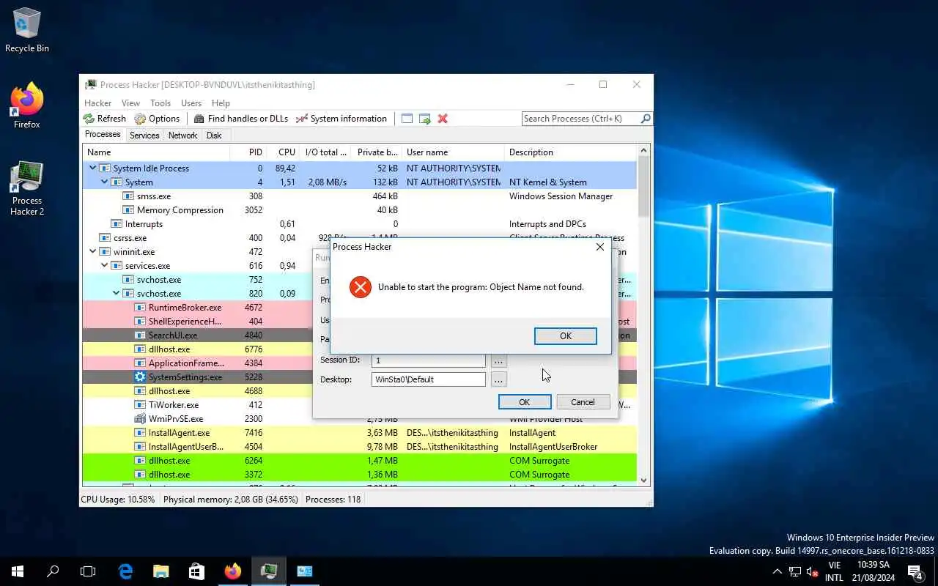Viewport: 938px width, 586px height.
Task: Click Process Hacker icon on taskbar
Action: coord(268,571)
